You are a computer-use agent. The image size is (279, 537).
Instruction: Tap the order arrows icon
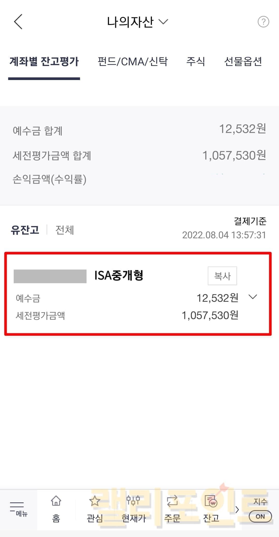tap(172, 501)
